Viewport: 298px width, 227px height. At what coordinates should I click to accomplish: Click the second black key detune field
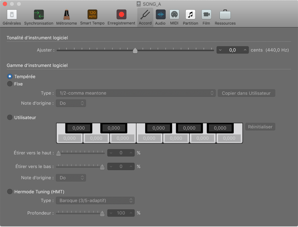pyautogui.click(x=114, y=128)
